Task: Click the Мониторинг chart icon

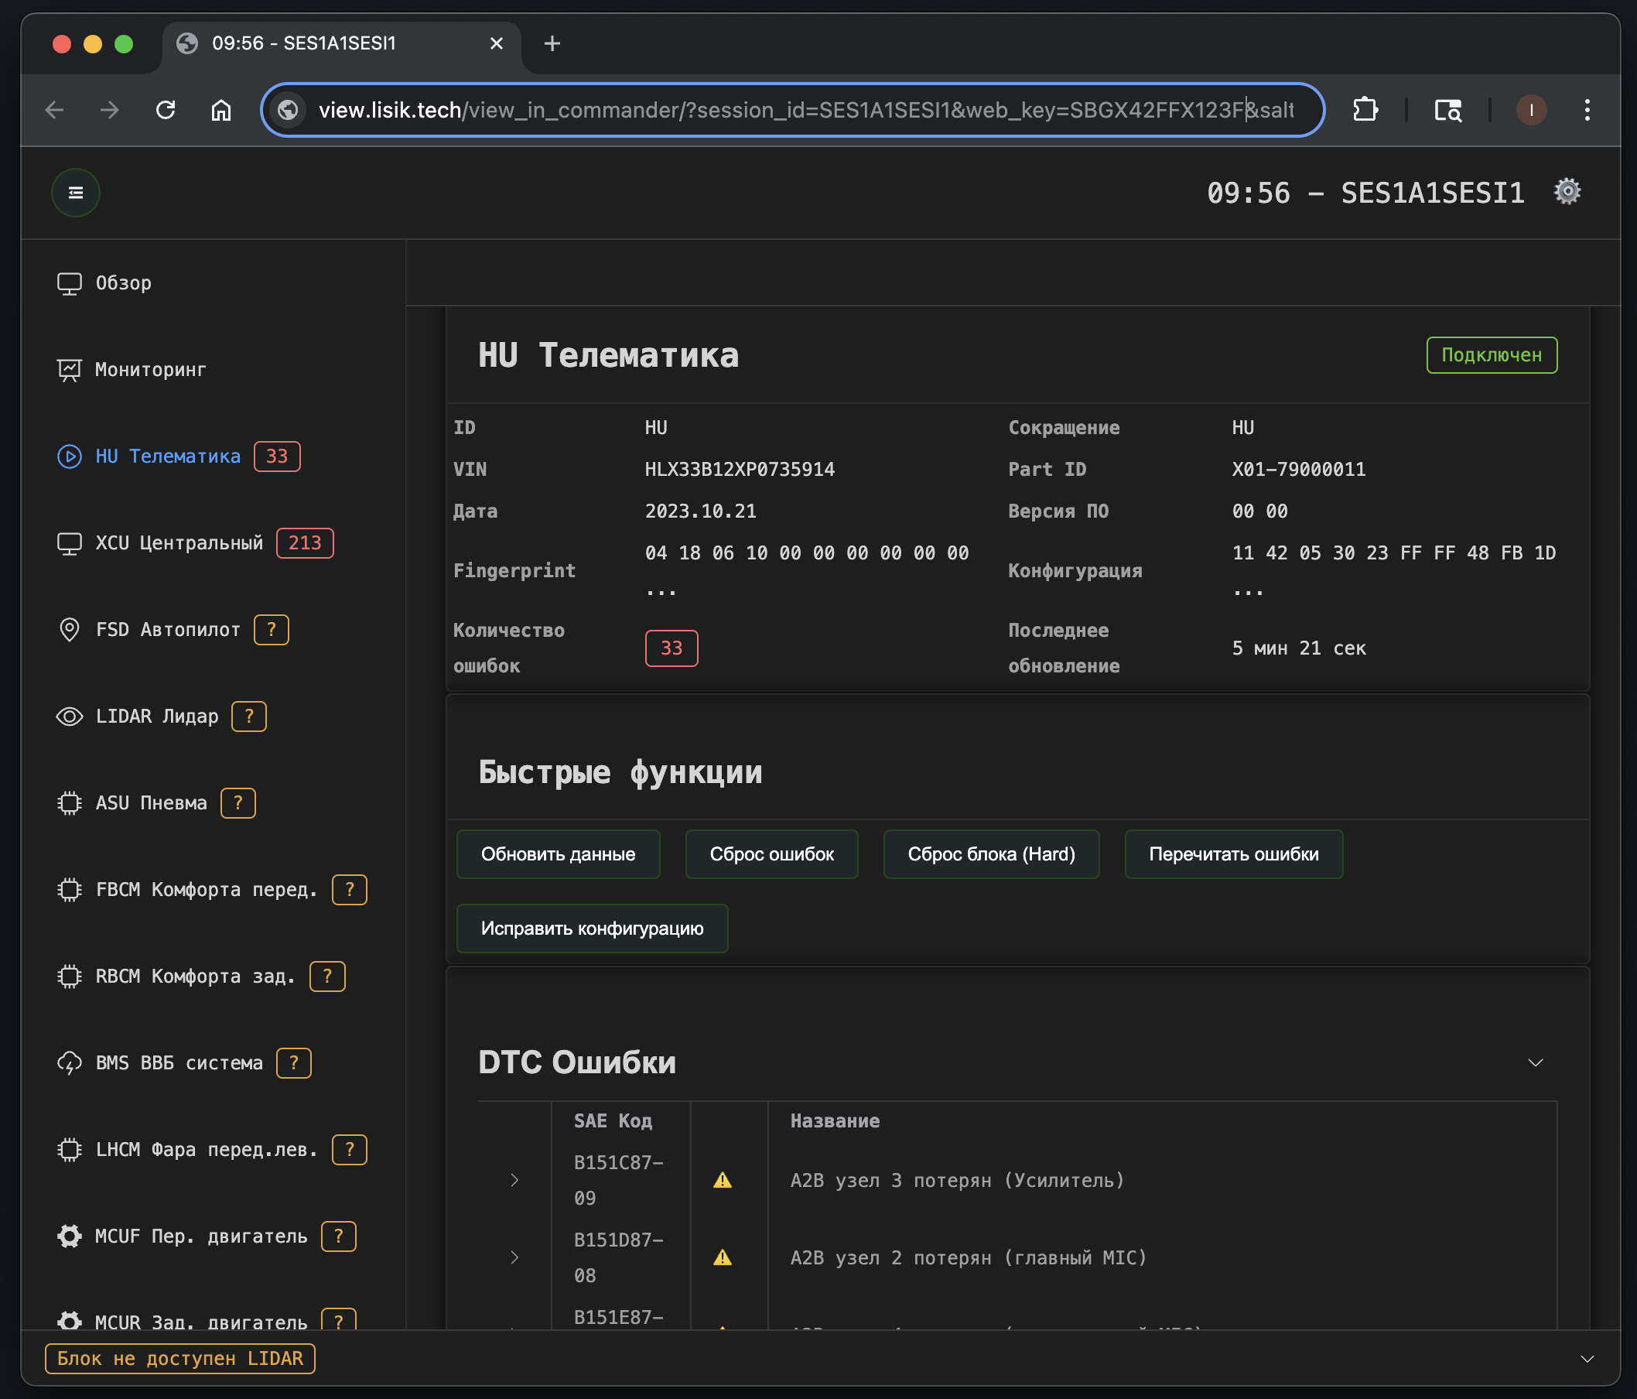Action: (x=70, y=370)
